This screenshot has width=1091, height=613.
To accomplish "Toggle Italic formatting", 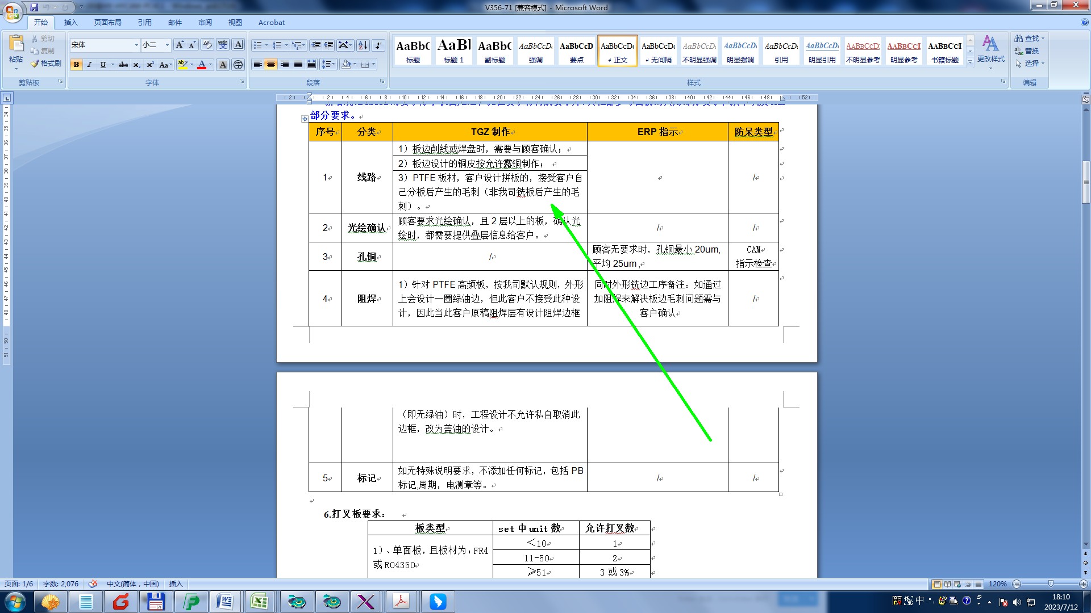I will [x=89, y=65].
